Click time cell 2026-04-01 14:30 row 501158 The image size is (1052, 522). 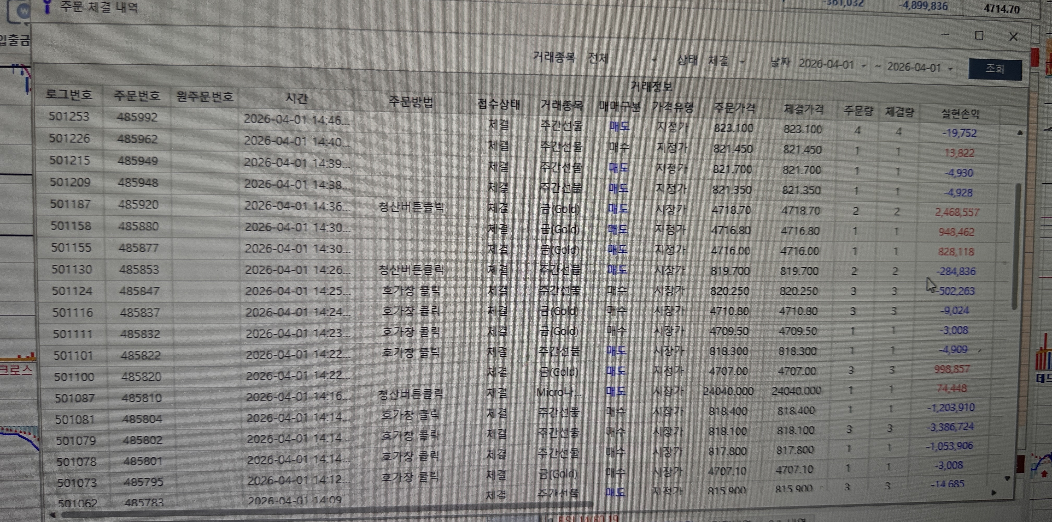(x=297, y=227)
